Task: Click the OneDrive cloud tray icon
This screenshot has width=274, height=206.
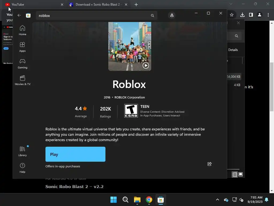Action: [226, 200]
